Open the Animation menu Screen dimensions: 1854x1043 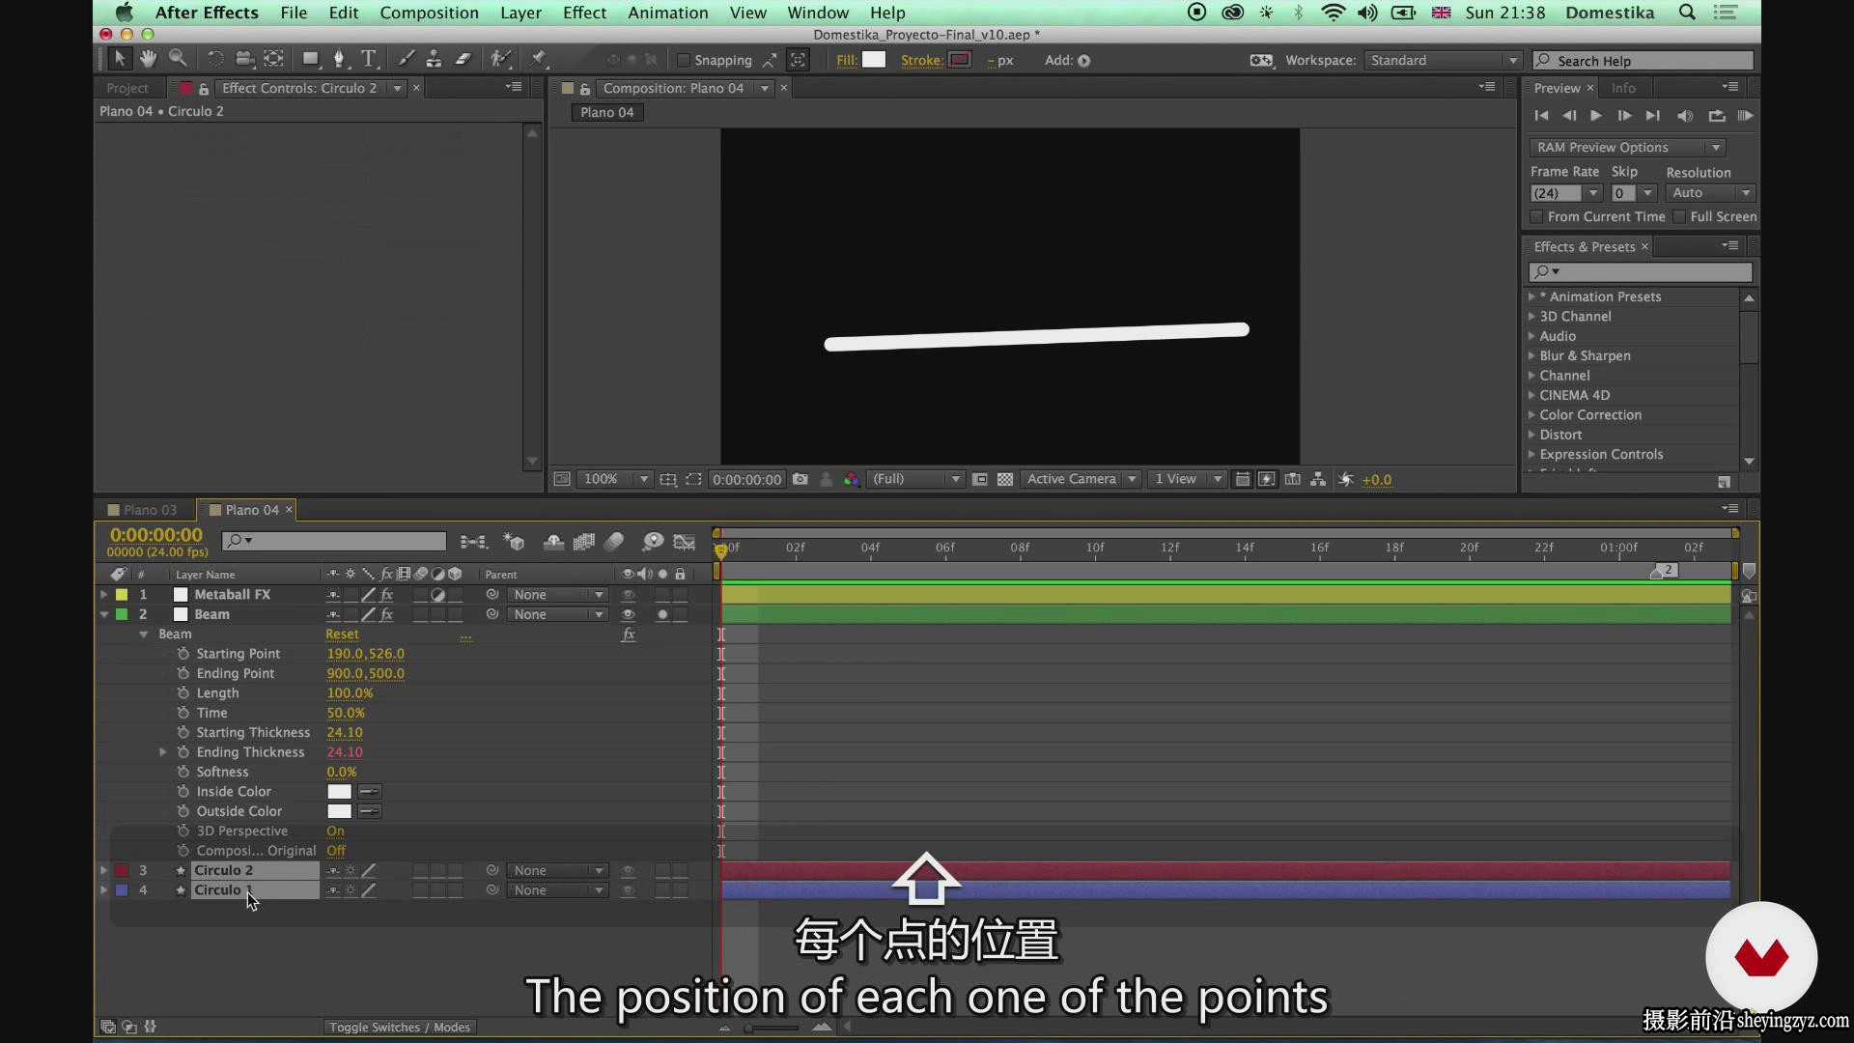pyautogui.click(x=667, y=13)
